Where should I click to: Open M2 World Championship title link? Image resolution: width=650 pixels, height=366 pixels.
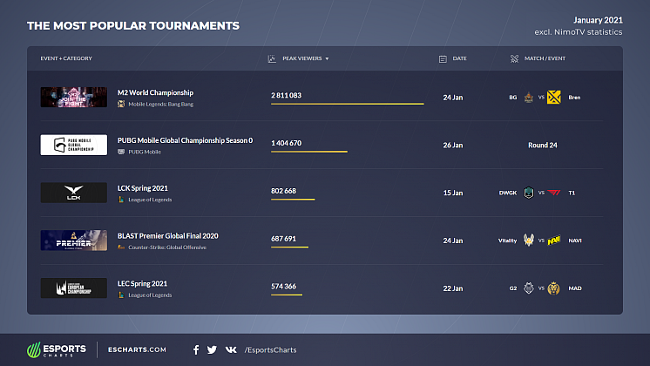155,93
